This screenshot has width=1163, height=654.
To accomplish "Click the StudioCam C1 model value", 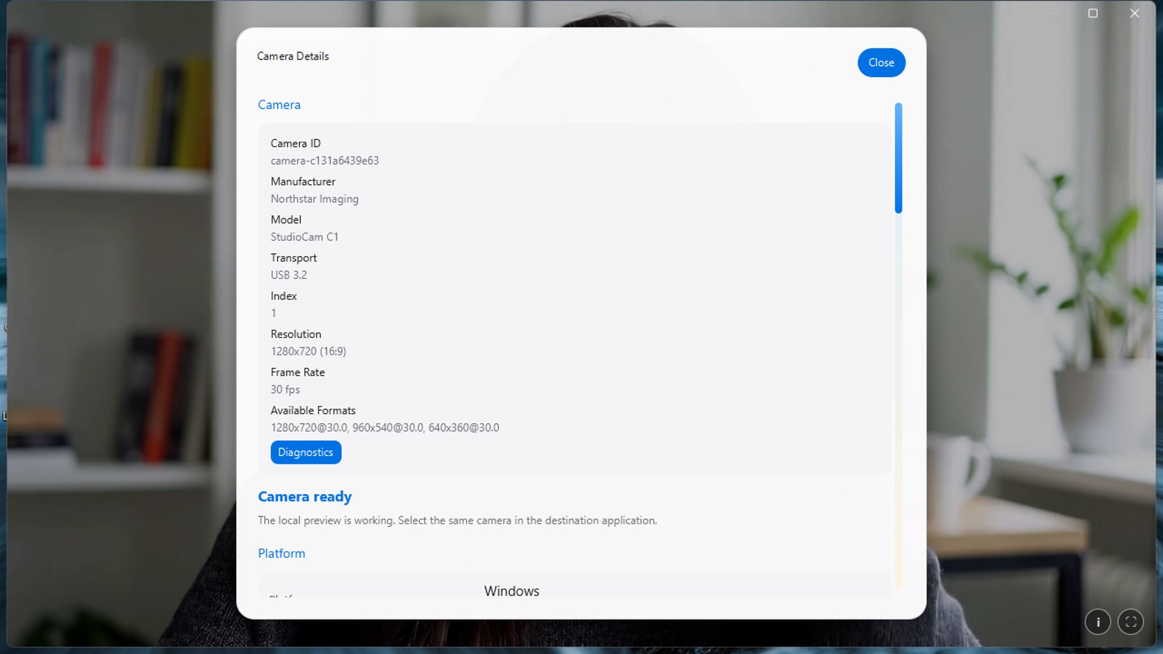I will 305,237.
